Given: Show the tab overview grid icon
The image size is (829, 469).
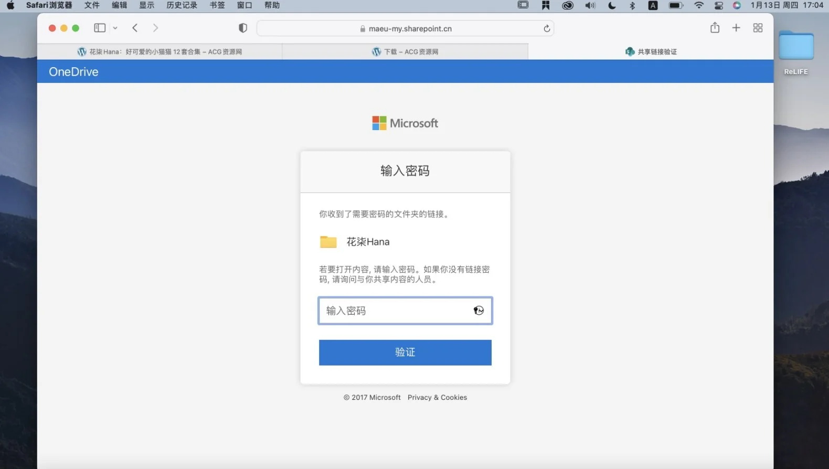Looking at the screenshot, I should point(758,28).
